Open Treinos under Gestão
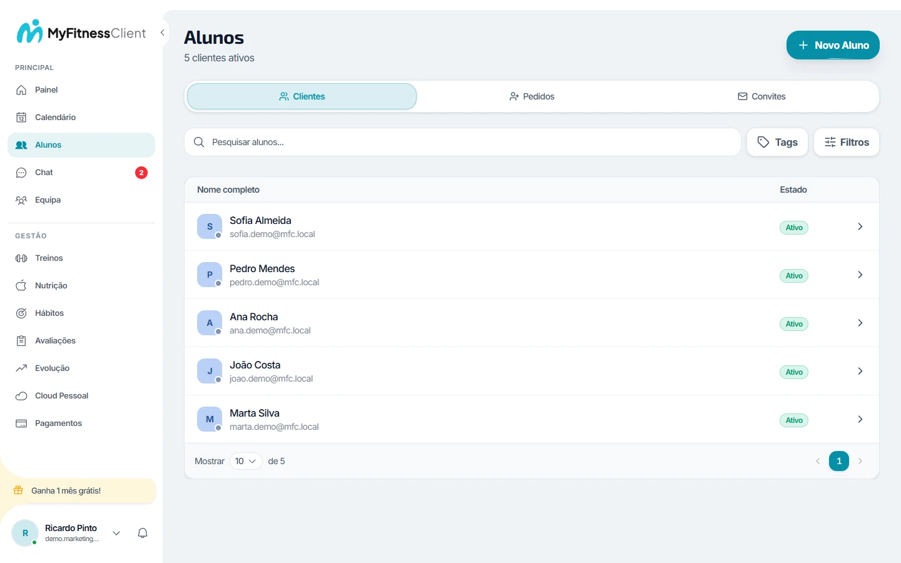 pos(81,258)
